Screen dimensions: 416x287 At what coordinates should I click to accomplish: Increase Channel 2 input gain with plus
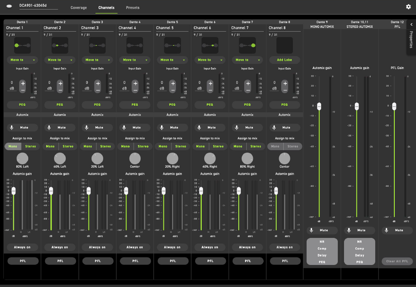click(x=60, y=84)
